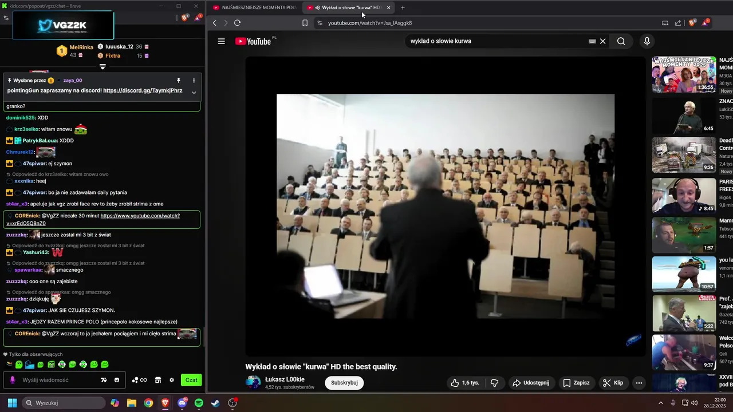The image size is (733, 412).
Task: Open the 5:22 recommended video thumbnail
Action: pos(684,313)
